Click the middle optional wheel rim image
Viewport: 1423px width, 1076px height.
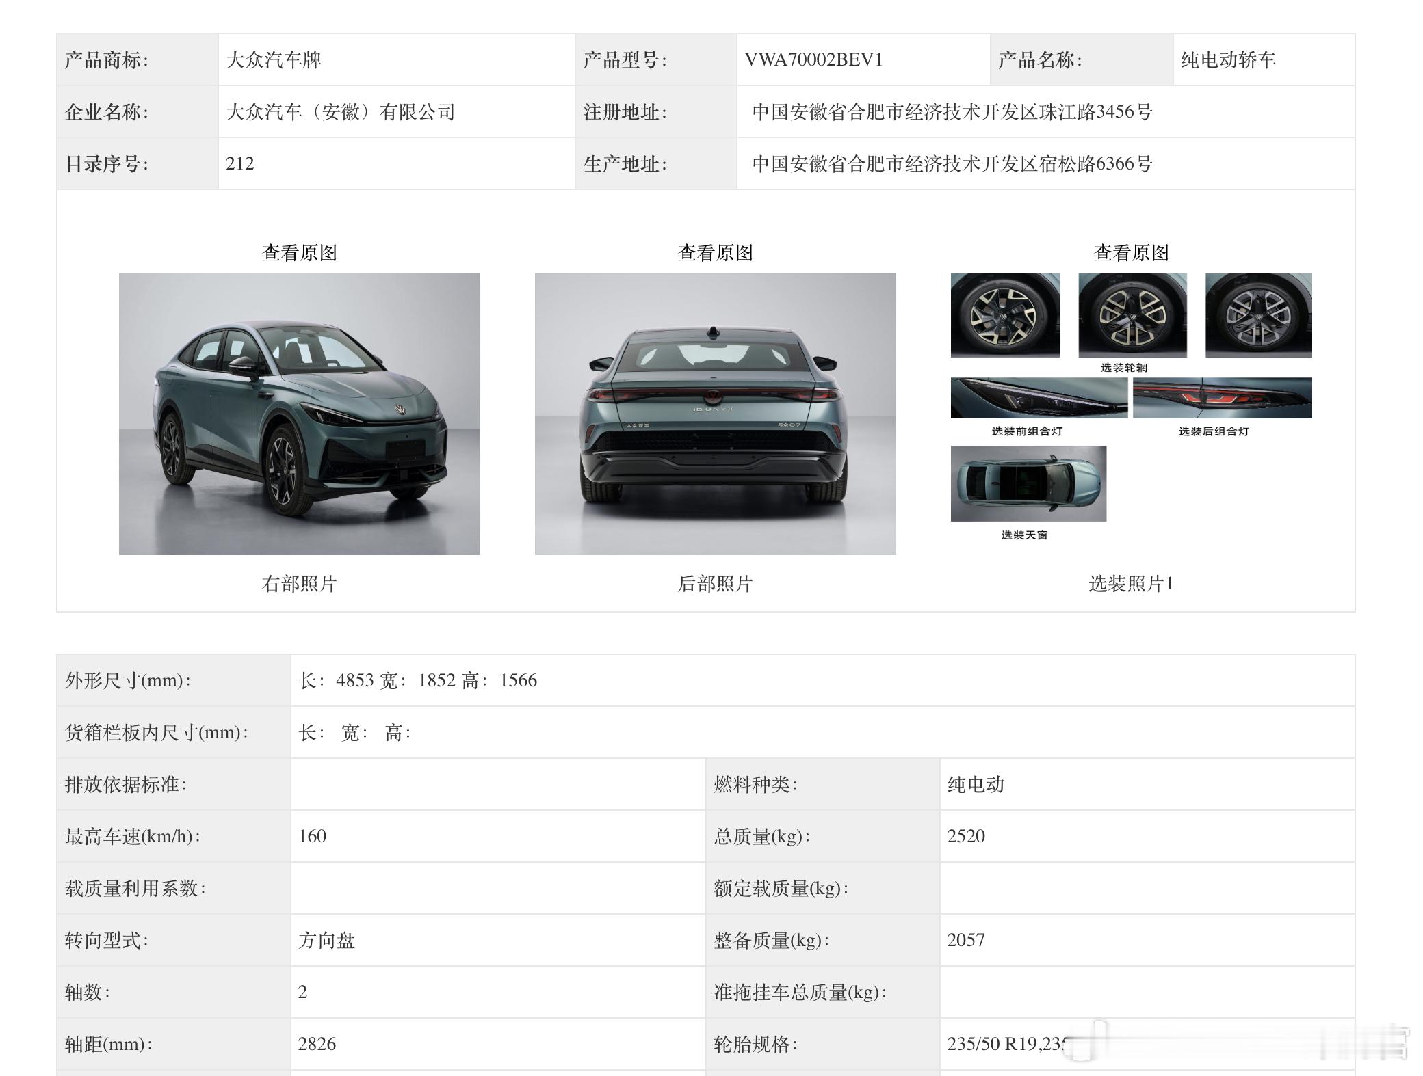click(x=1132, y=315)
